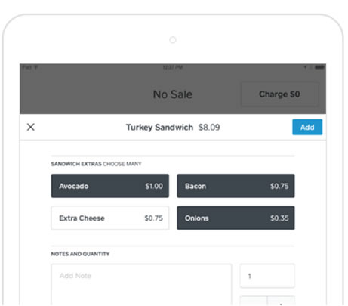
Task: Select the No Sale header title
Action: coord(173,94)
